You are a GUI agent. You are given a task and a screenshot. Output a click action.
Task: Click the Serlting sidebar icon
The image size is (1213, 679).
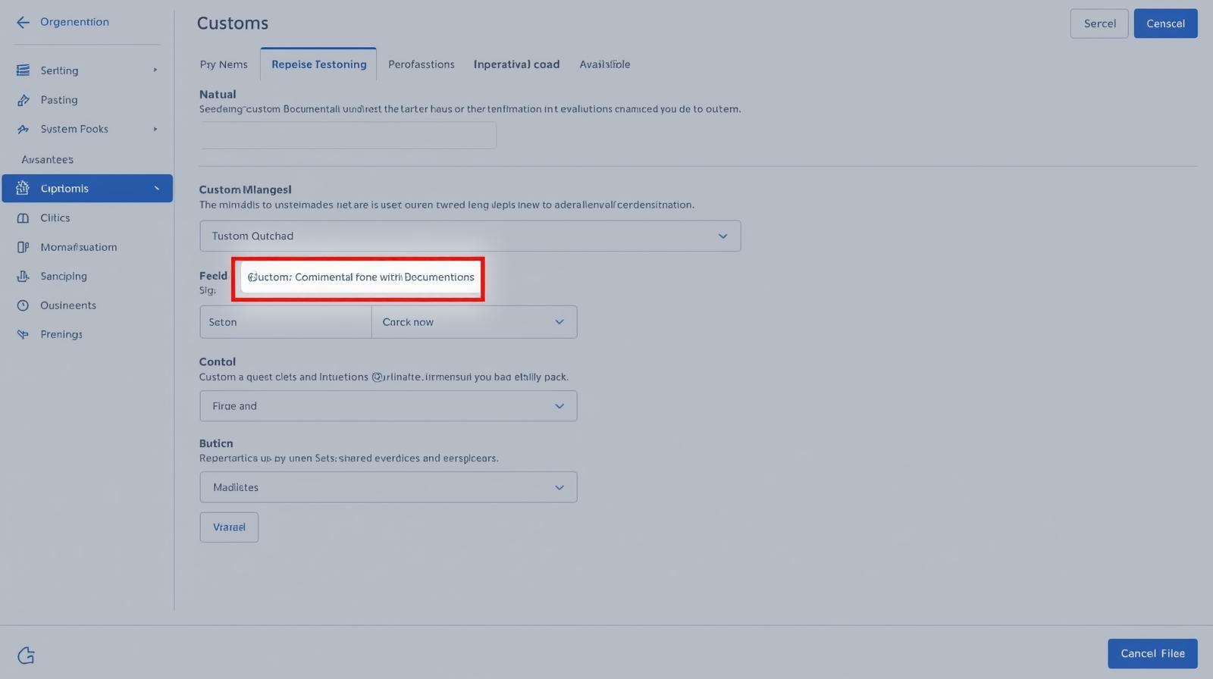(23, 70)
